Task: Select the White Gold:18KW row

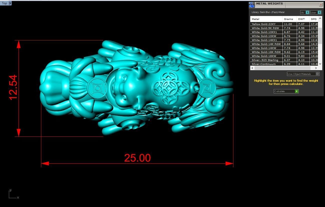Action: coord(284,56)
